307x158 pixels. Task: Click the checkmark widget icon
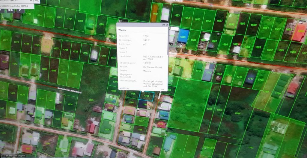pos(21,10)
